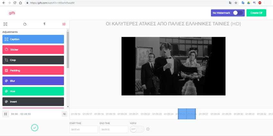Add a Caption adjustment
Screen dimensions: 273x136
[x=33, y=39]
